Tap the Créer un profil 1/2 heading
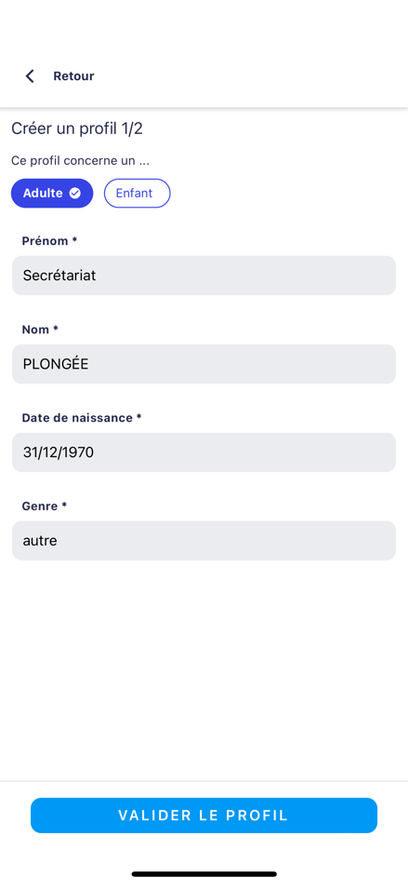 pos(77,128)
